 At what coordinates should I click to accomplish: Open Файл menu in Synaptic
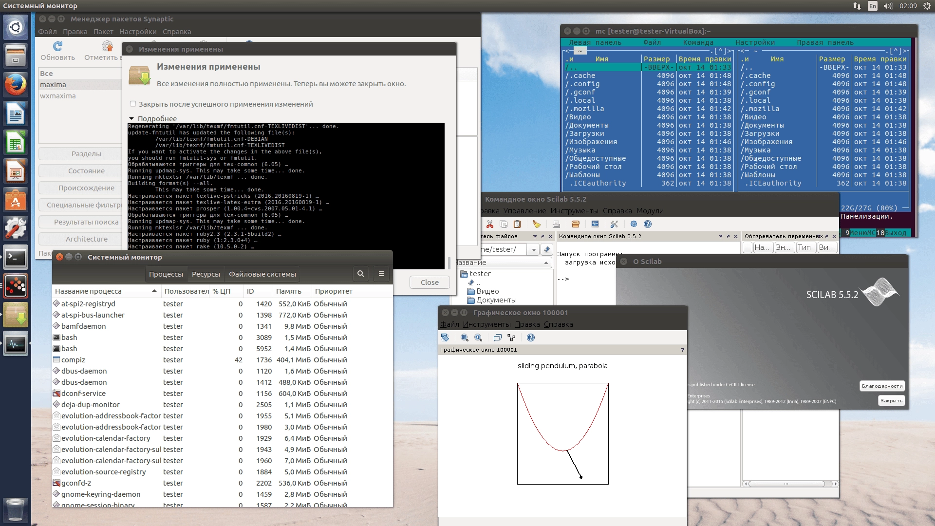(47, 32)
